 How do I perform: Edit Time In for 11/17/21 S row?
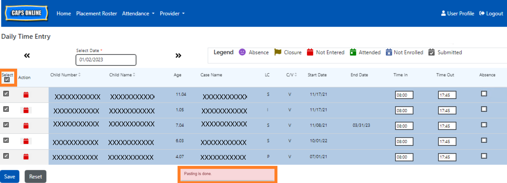tap(404, 95)
